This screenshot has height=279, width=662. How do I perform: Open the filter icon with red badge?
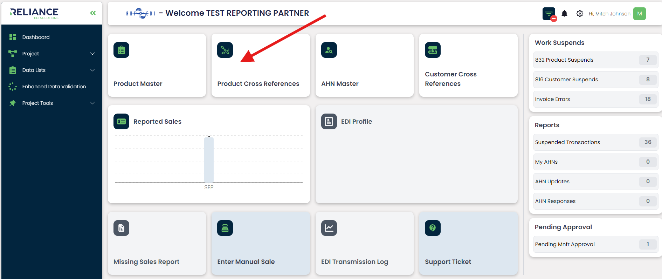pyautogui.click(x=549, y=14)
